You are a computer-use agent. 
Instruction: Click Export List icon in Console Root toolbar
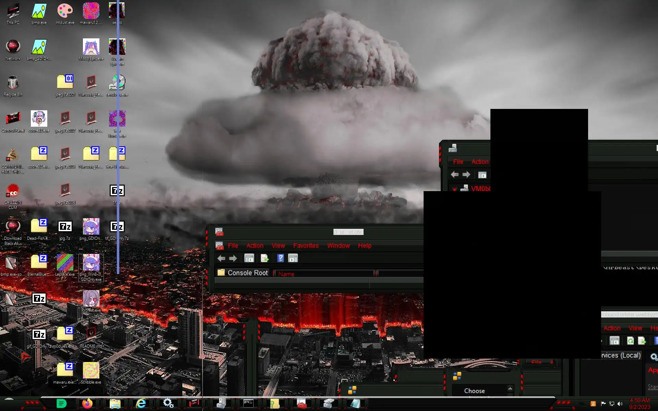coord(265,258)
